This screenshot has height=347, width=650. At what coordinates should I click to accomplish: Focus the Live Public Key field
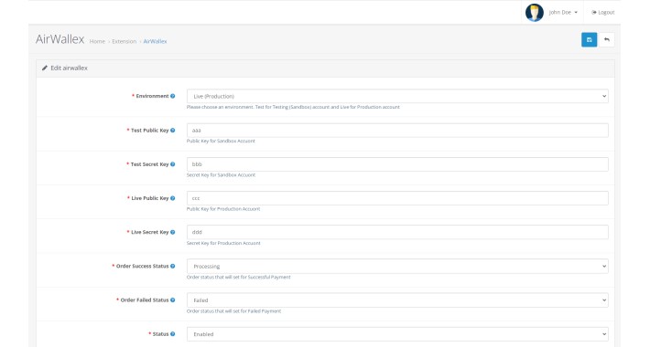tap(397, 198)
